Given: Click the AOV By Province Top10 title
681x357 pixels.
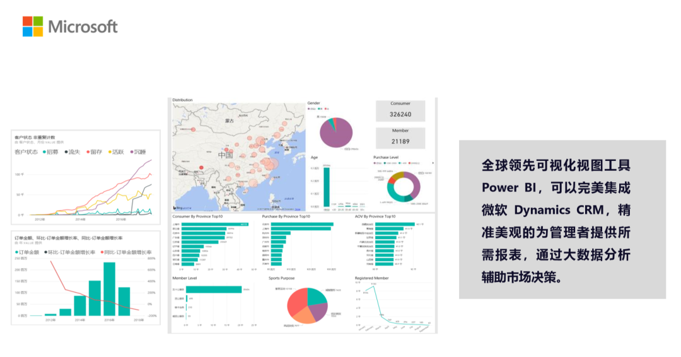Looking at the screenshot, I should 375,216.
